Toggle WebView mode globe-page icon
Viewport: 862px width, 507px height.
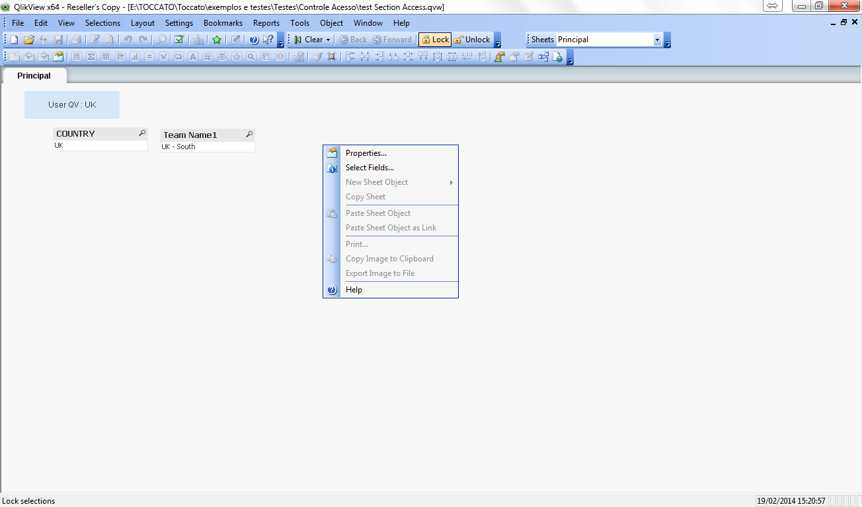click(558, 57)
